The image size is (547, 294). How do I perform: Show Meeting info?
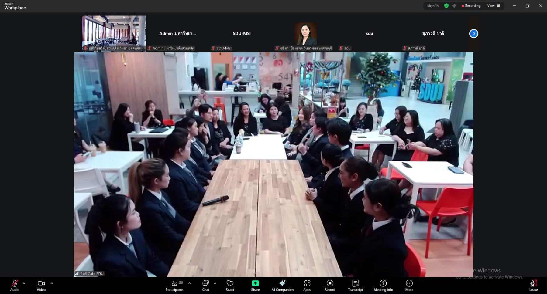click(383, 285)
